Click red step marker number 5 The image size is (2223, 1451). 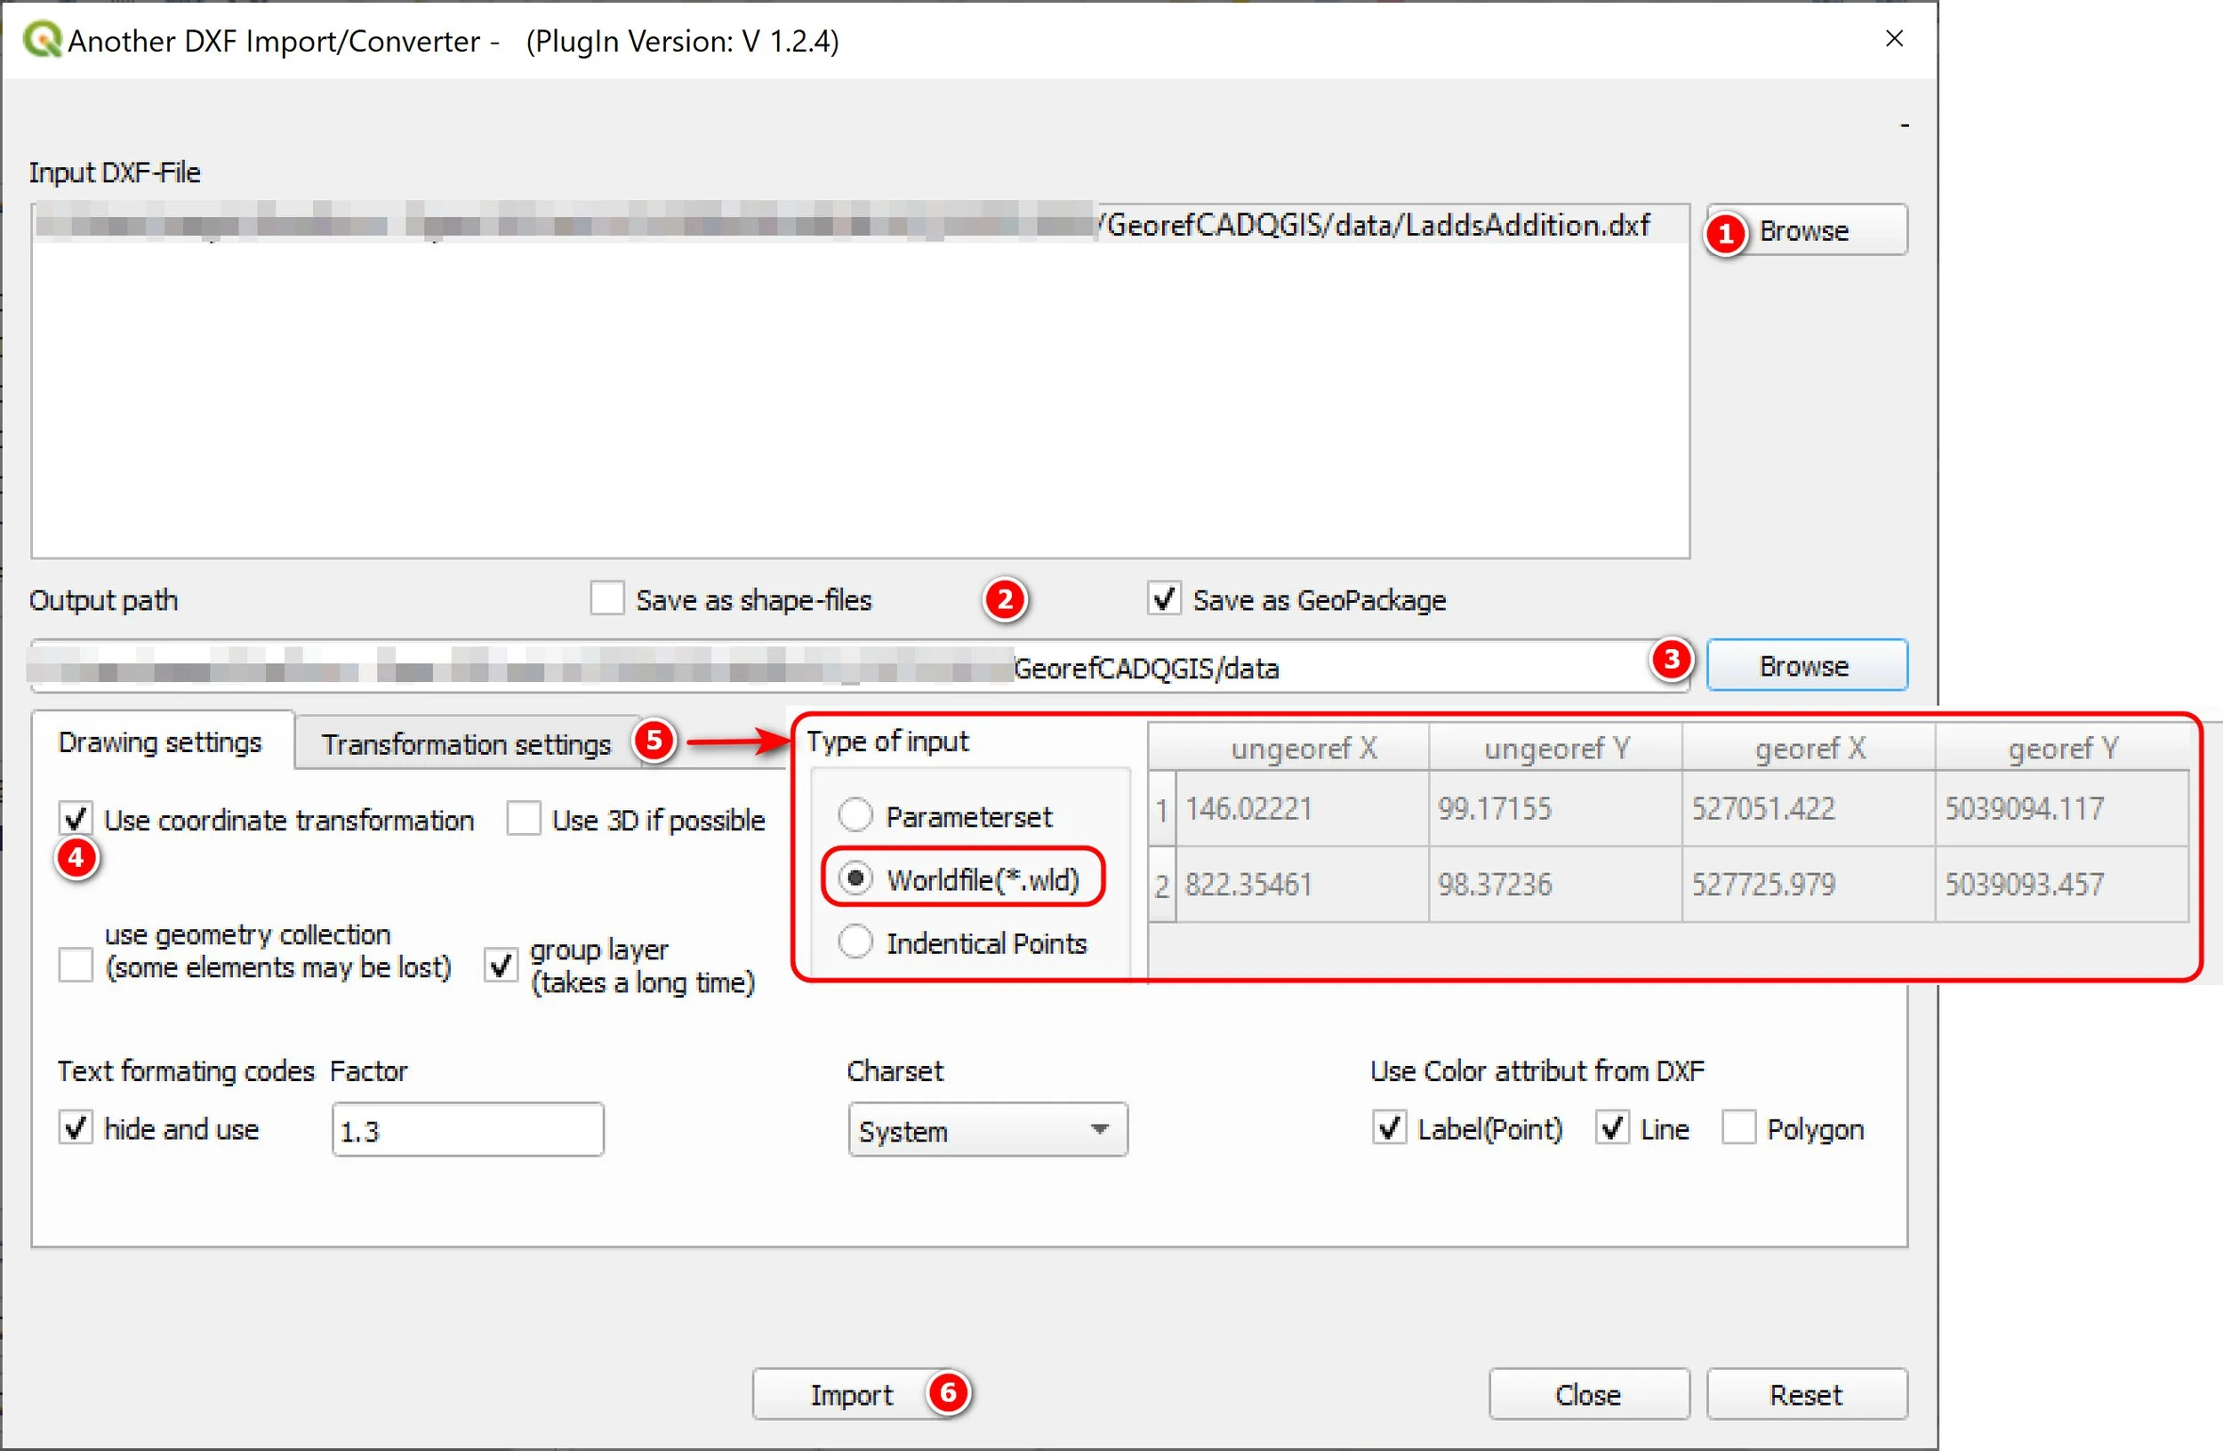coord(654,742)
